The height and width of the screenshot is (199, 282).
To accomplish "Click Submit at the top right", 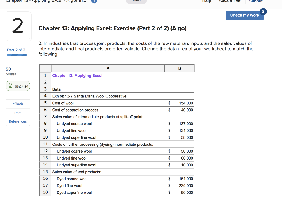I will 256,1.
